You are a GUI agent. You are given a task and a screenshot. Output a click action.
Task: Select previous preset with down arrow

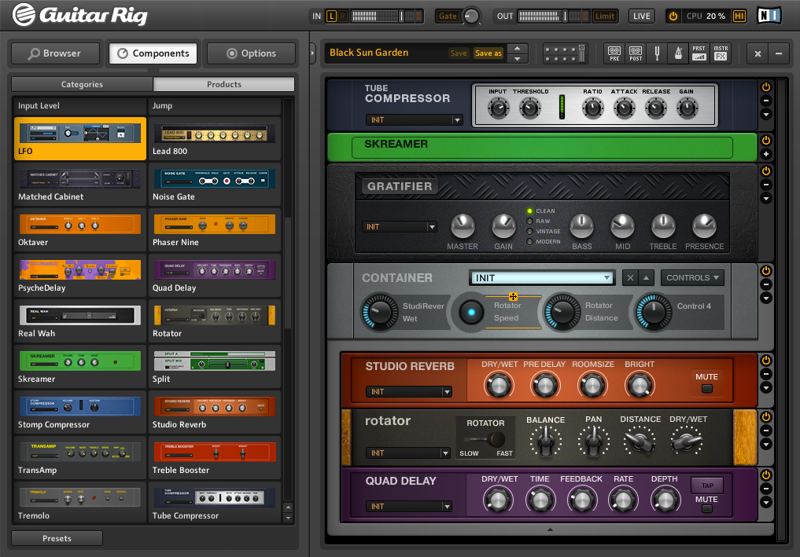tap(518, 59)
